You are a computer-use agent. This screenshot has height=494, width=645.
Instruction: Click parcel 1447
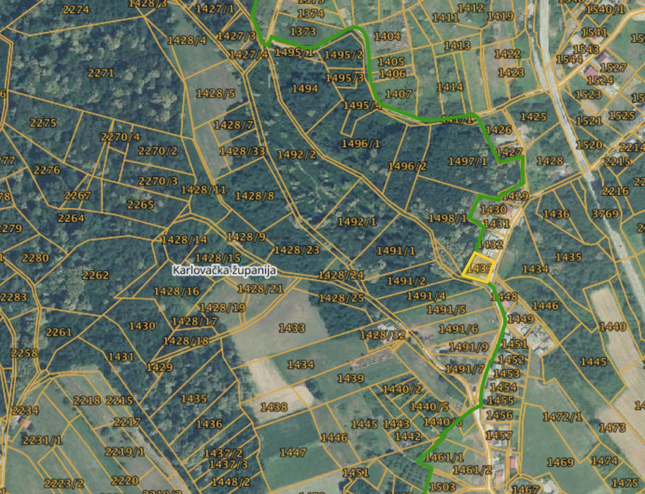coord(293,452)
